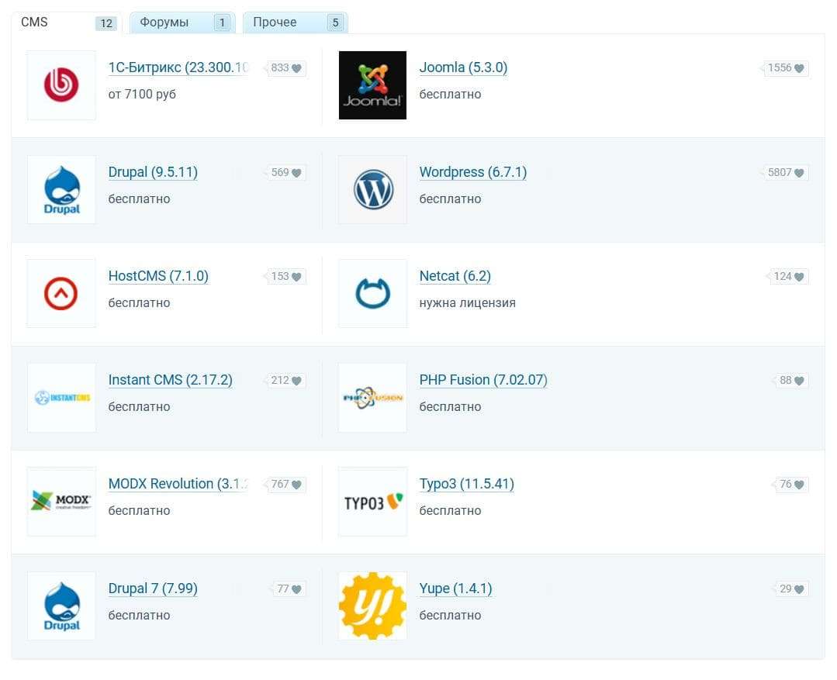The width and height of the screenshot is (837, 680).
Task: Open the Typo3 (11.5.41) link
Action: click(x=467, y=484)
